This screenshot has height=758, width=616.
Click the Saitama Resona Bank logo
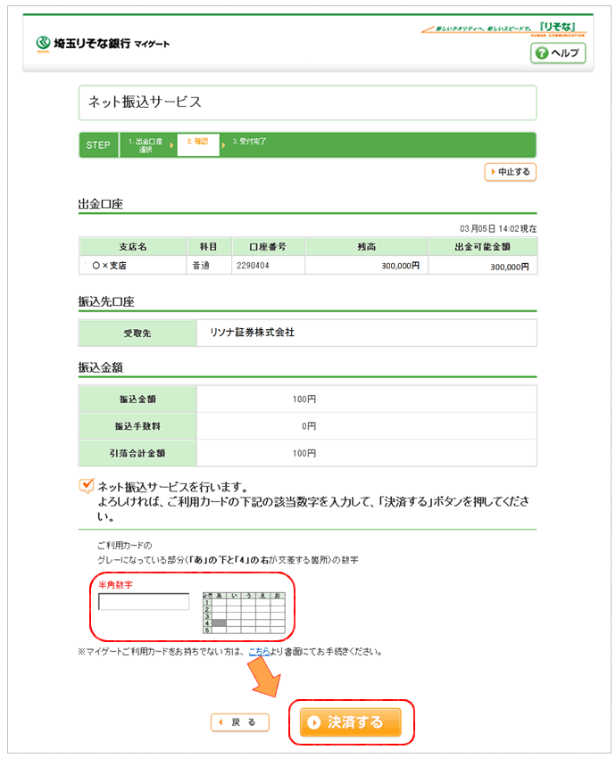tap(102, 44)
